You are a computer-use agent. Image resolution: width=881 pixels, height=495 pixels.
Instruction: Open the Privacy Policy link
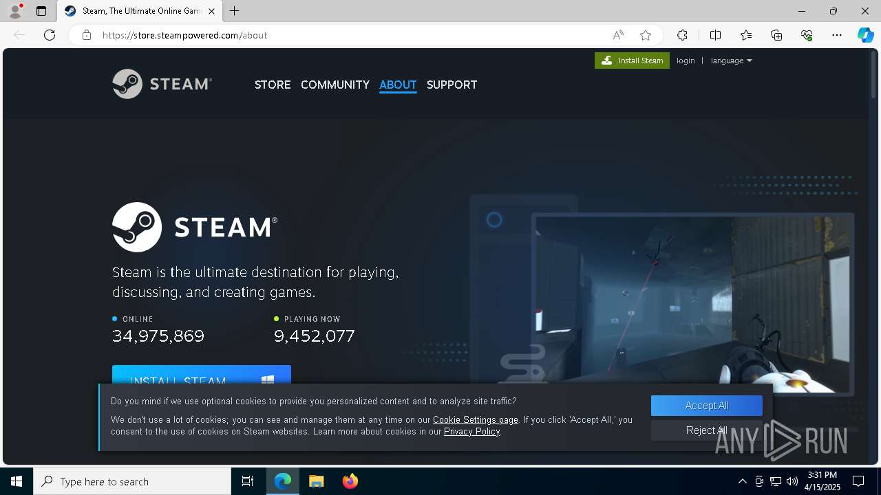pos(471,431)
